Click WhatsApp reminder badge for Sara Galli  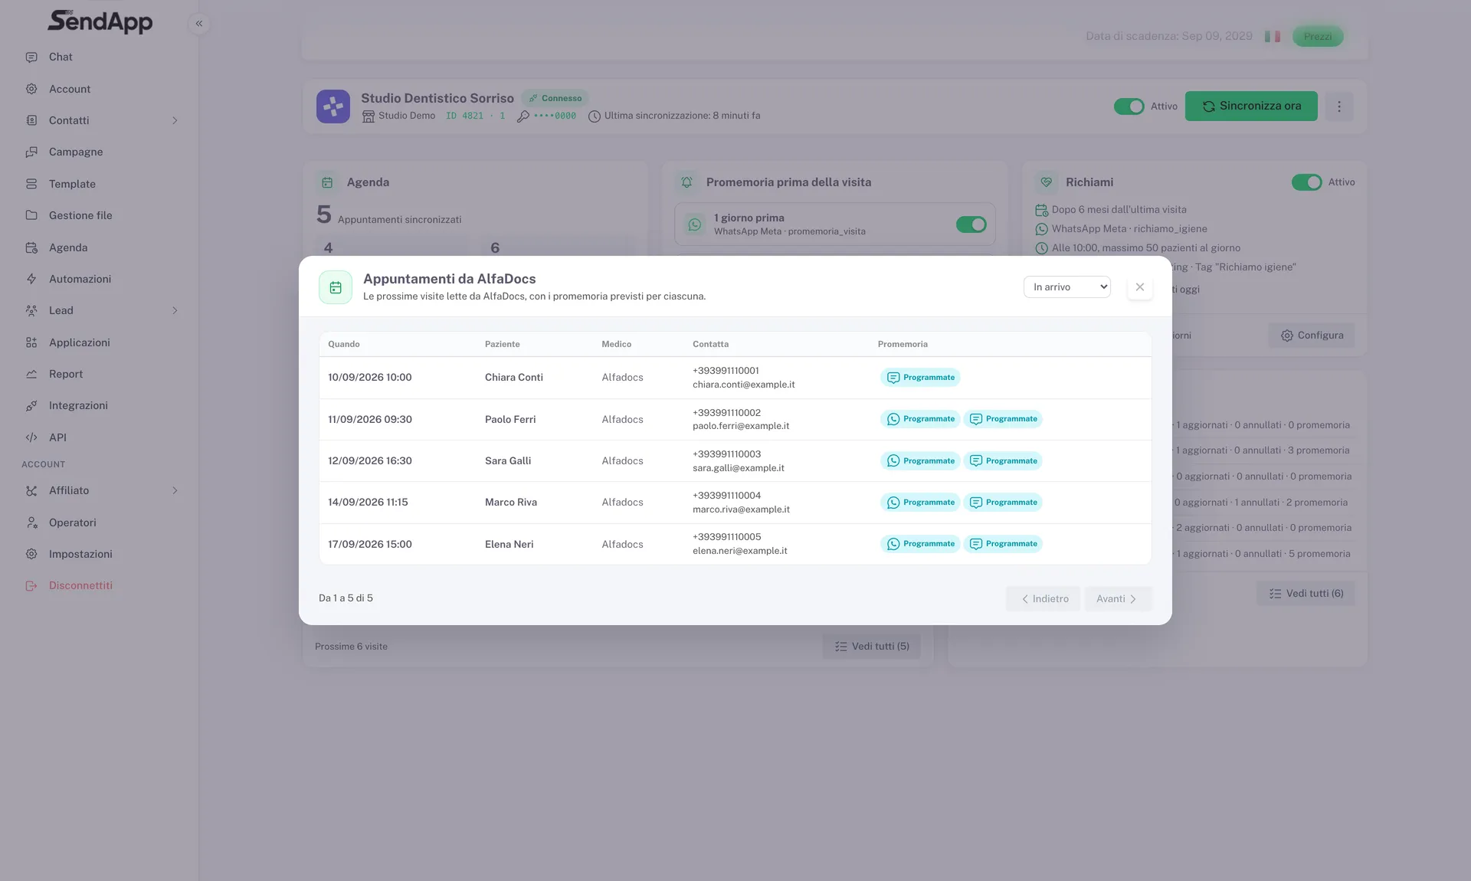920,461
